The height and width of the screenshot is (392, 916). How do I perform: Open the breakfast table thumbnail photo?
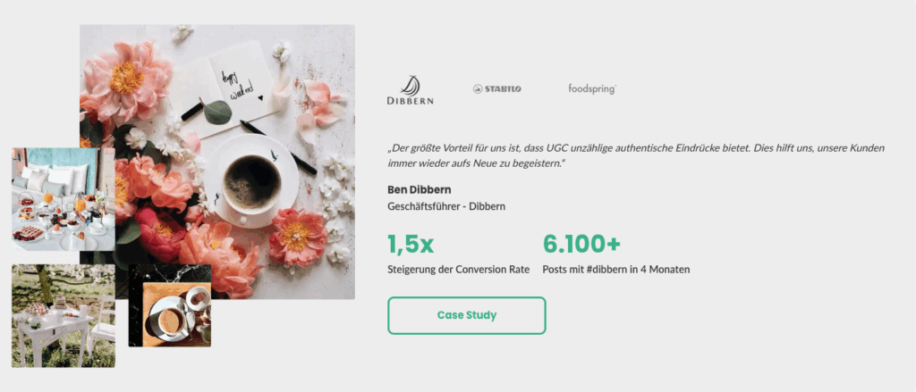click(61, 200)
